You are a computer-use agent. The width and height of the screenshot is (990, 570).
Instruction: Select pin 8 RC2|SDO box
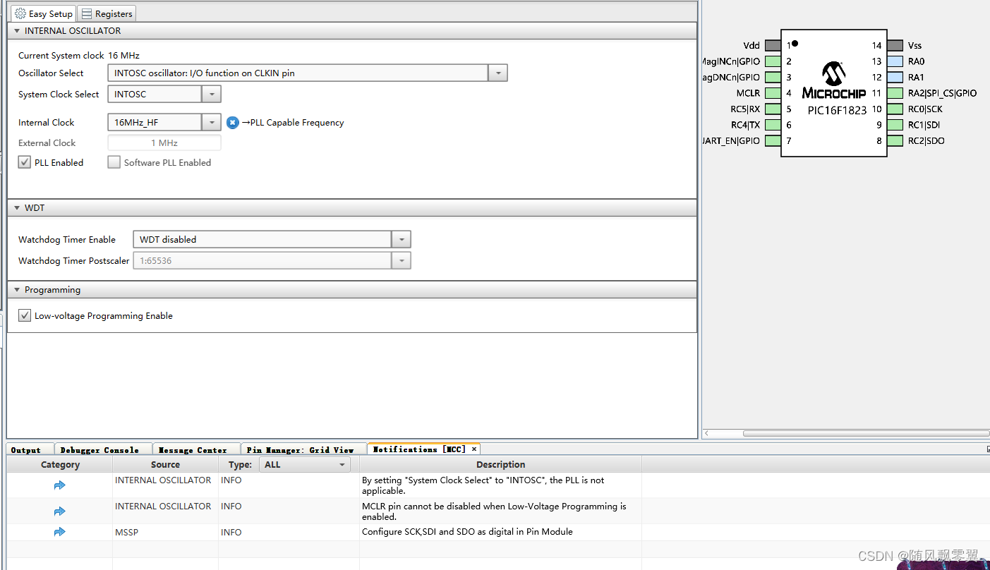[x=895, y=140]
